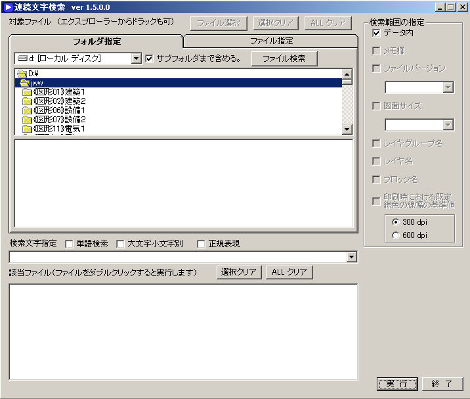
Task: Open the d: ローカルディスク drive dropdown
Action: (x=136, y=59)
